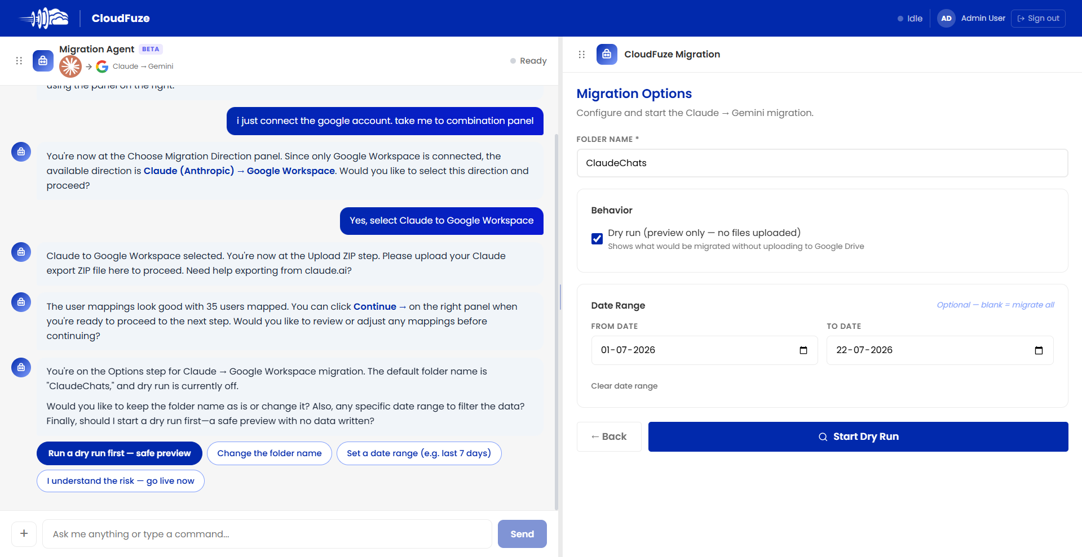Uncheck the Dry run checkbox
Image resolution: width=1082 pixels, height=557 pixels.
coord(597,239)
